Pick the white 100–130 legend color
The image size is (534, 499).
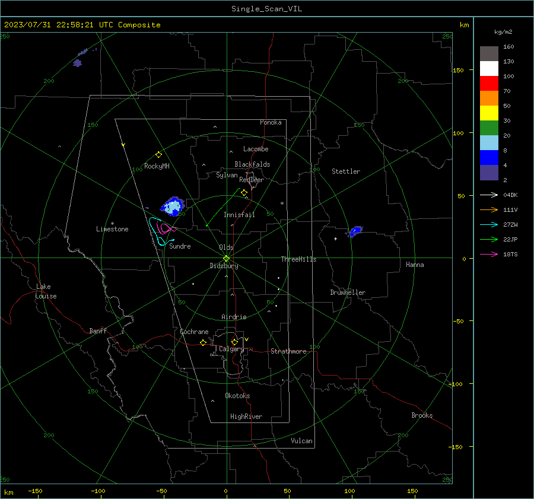(489, 69)
